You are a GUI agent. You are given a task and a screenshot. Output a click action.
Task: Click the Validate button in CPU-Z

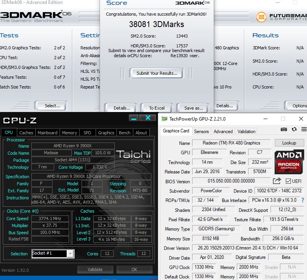pyautogui.click(x=95, y=269)
